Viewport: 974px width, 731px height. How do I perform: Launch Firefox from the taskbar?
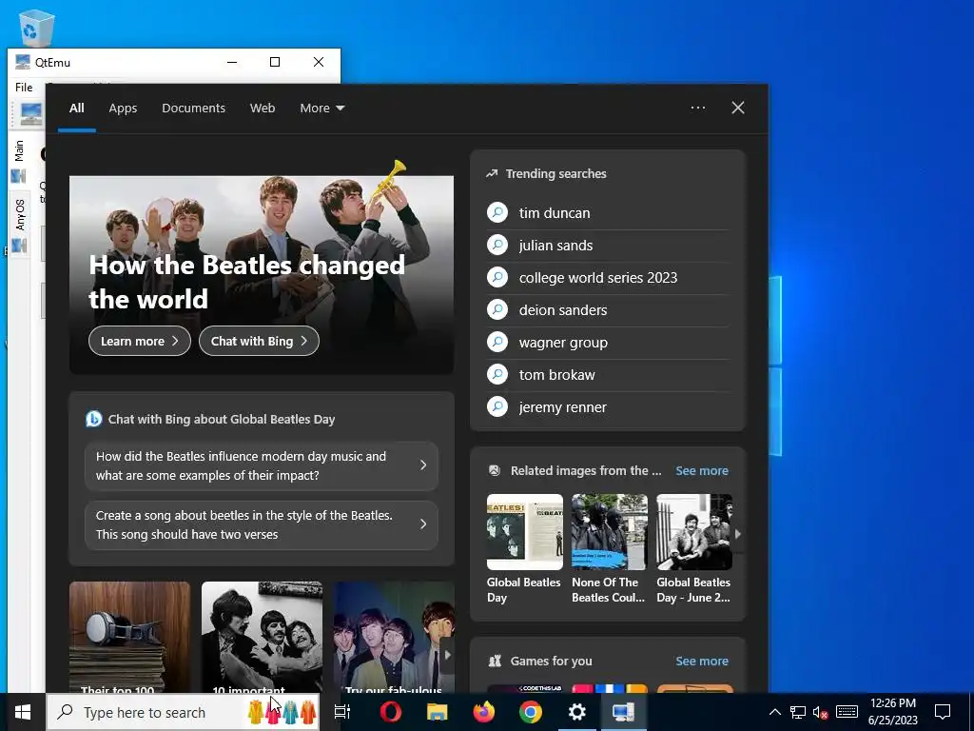[x=484, y=712]
